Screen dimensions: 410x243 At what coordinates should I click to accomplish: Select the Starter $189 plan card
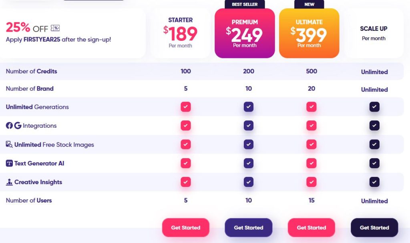181,33
